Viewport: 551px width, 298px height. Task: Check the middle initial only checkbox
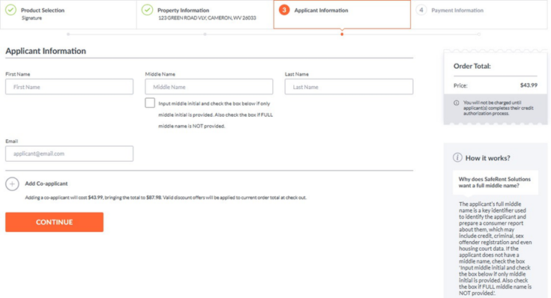coord(150,103)
